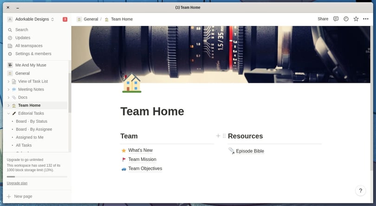Click the star icon beside What's New
Screen dimensions: 376x206
pos(124,151)
